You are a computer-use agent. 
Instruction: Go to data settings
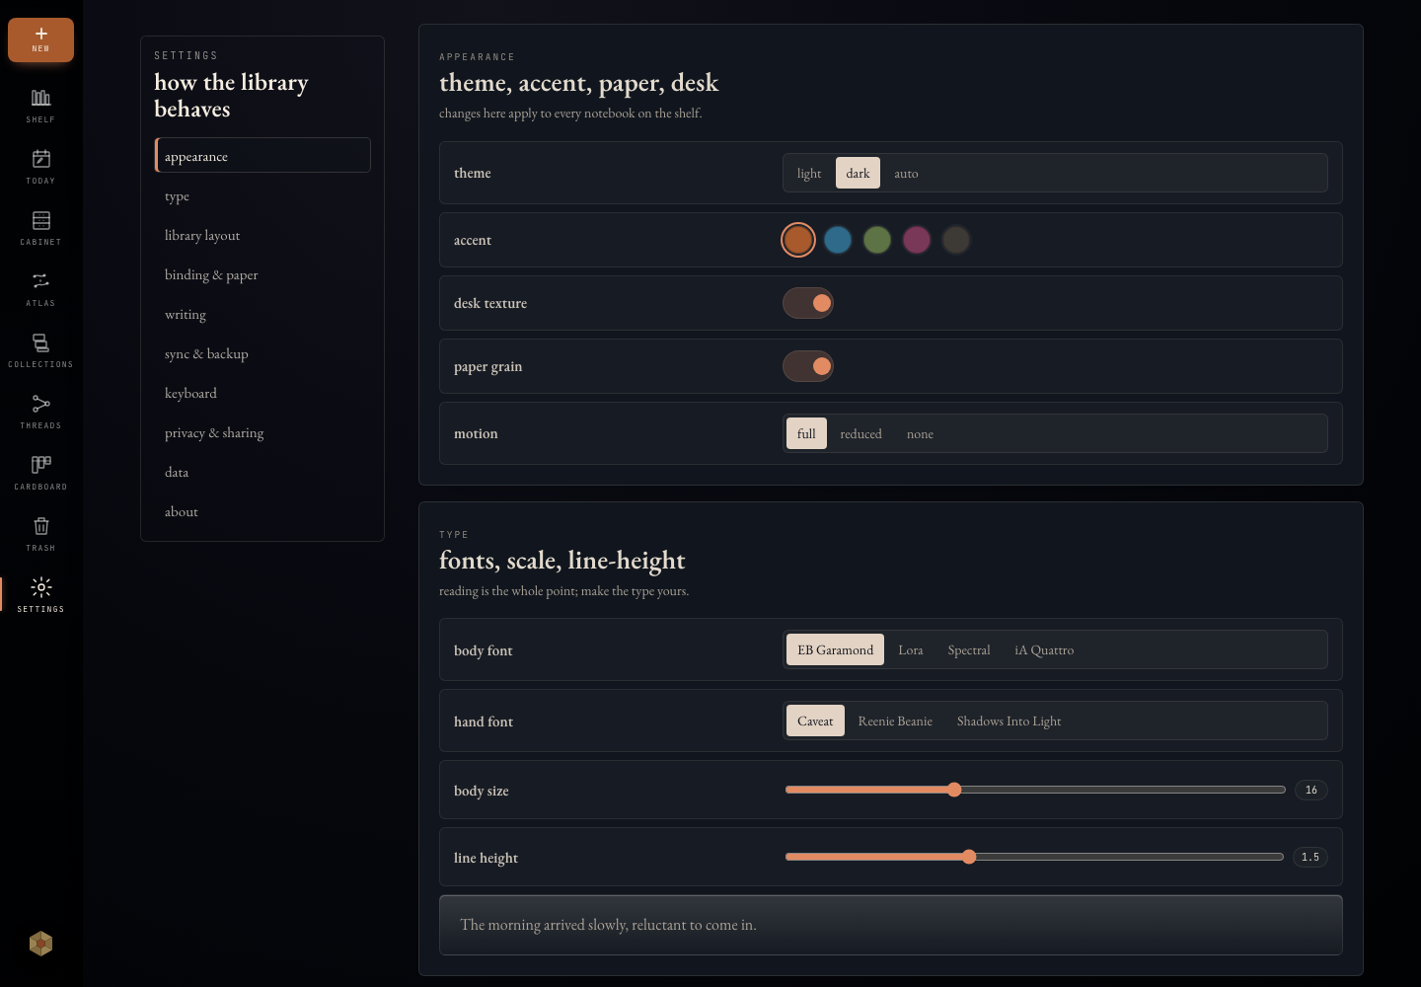(262, 472)
